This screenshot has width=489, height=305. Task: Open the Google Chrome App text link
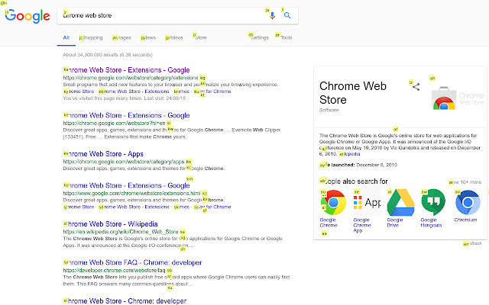[362, 226]
